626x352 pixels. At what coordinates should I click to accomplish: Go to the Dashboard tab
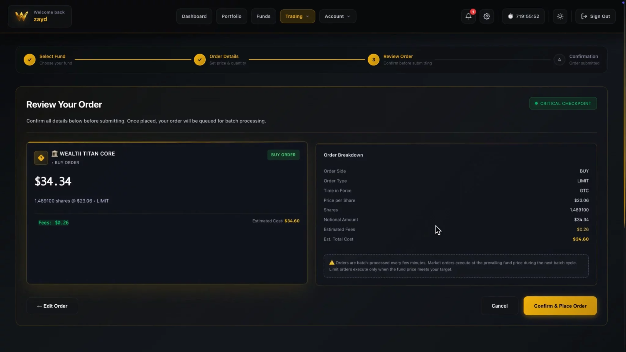click(194, 16)
